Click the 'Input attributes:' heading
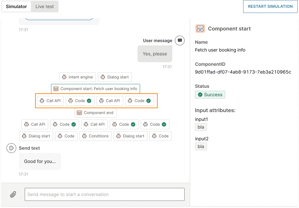 (215, 110)
